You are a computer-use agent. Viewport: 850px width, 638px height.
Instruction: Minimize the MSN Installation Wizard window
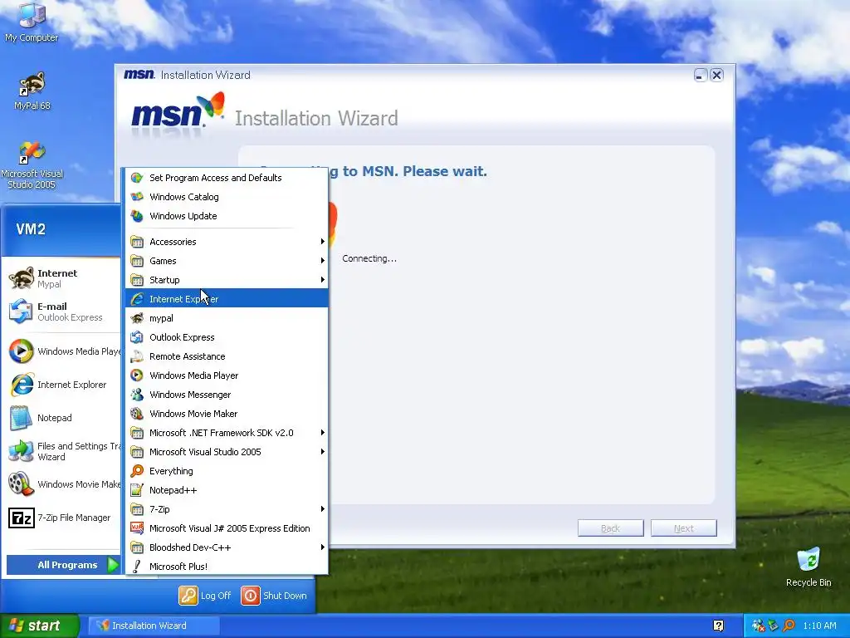tap(701, 76)
